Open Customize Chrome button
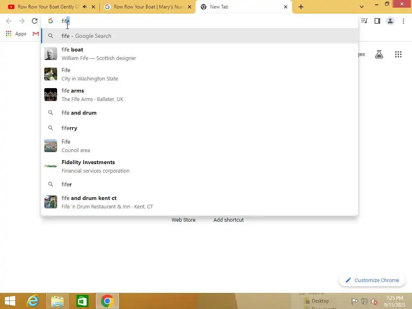The height and width of the screenshot is (309, 412). pos(372,280)
